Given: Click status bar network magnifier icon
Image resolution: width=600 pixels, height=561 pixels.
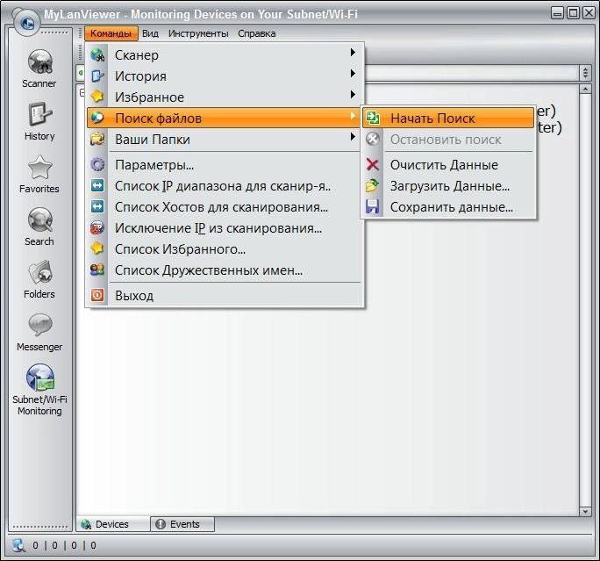Looking at the screenshot, I should tap(18, 545).
